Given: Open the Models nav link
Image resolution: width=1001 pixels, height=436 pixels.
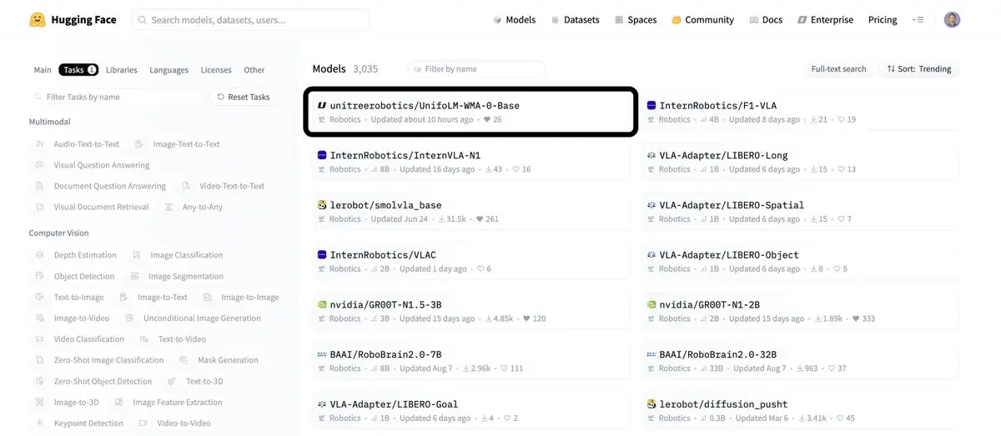Looking at the screenshot, I should coord(514,20).
